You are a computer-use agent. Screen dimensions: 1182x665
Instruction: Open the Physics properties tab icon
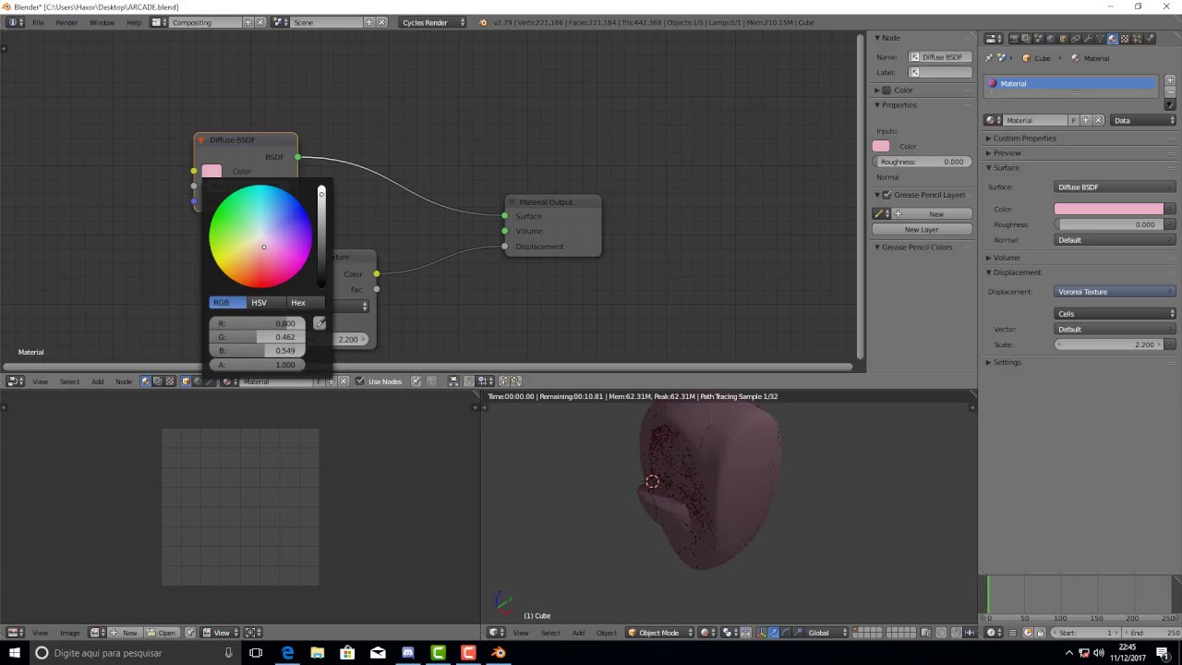click(1150, 39)
